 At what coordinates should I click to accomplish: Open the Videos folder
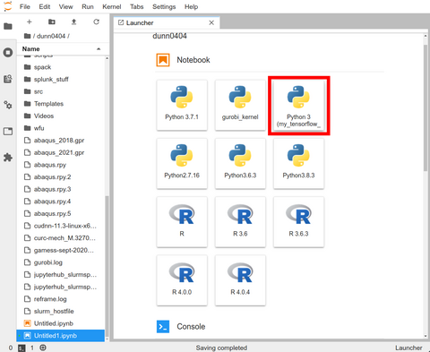coord(61,116)
